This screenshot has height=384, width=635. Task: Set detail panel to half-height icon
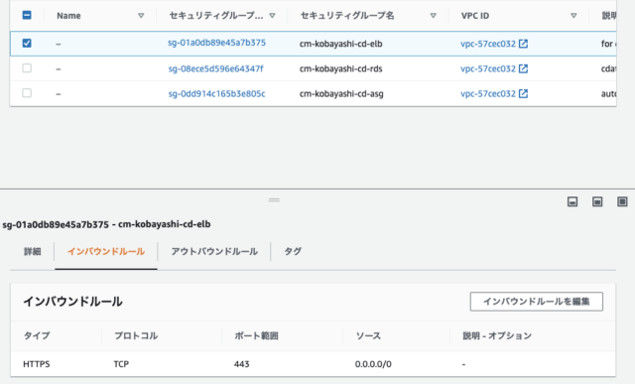point(597,201)
